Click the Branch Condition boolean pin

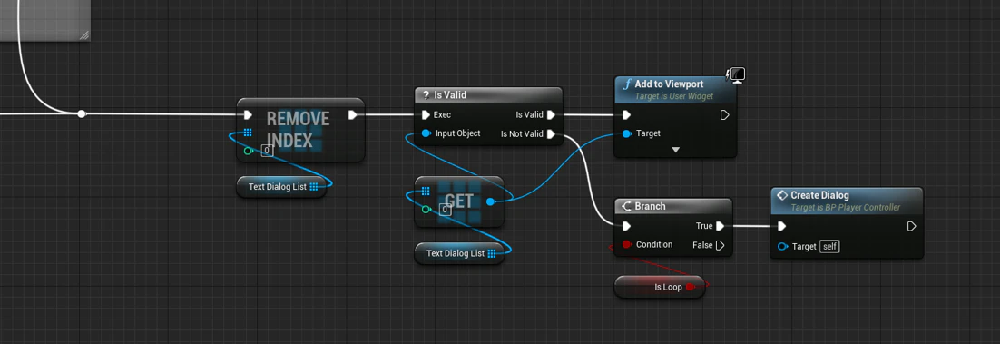coord(626,244)
